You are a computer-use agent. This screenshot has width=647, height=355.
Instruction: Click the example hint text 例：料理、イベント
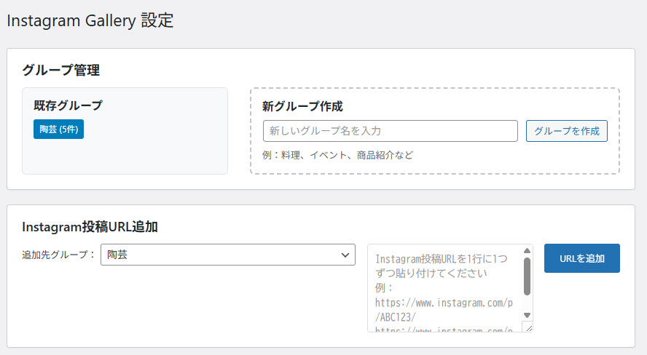[x=338, y=155]
